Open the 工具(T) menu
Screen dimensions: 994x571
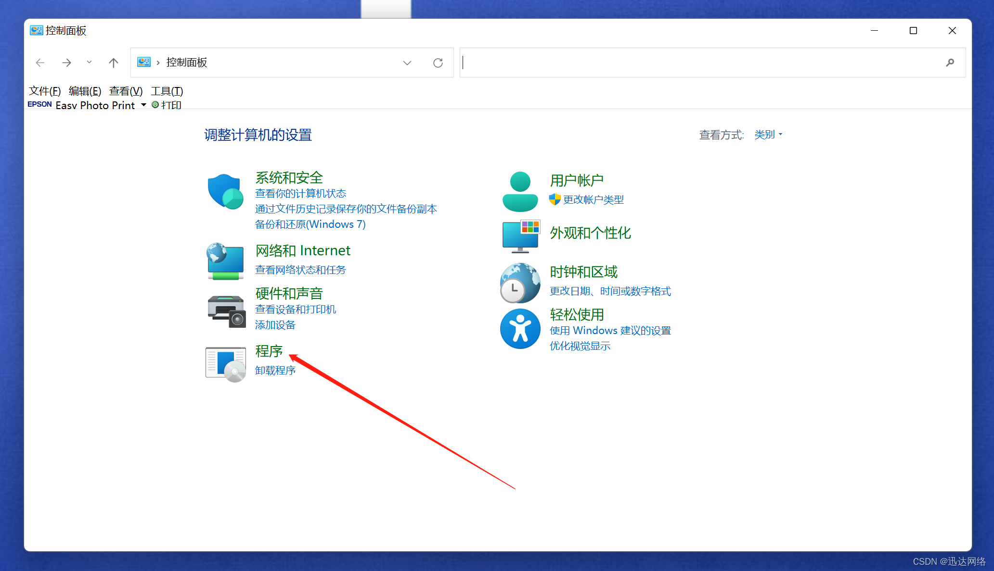[x=167, y=91]
